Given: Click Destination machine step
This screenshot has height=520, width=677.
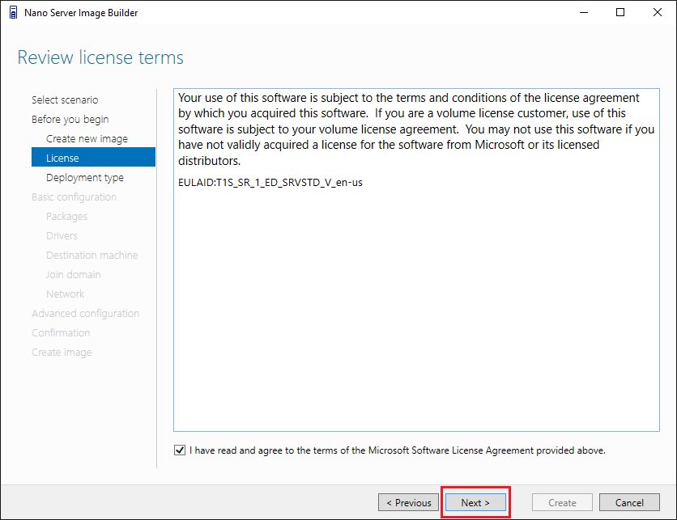Looking at the screenshot, I should click(92, 256).
